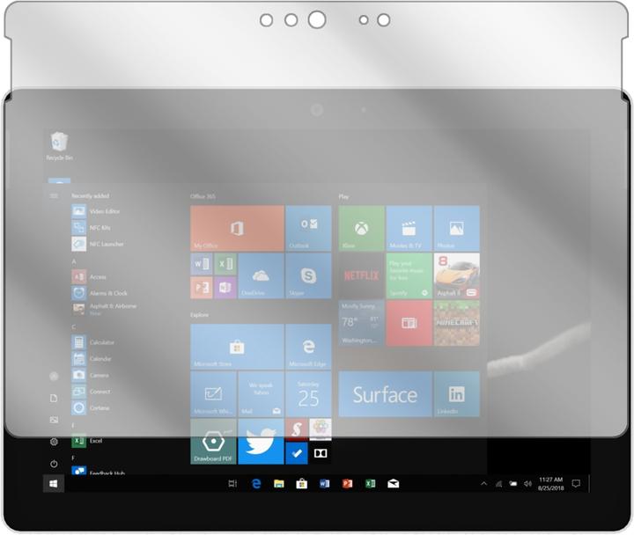
Task: Open the Action Center notifications icon
Action: pyautogui.click(x=576, y=483)
